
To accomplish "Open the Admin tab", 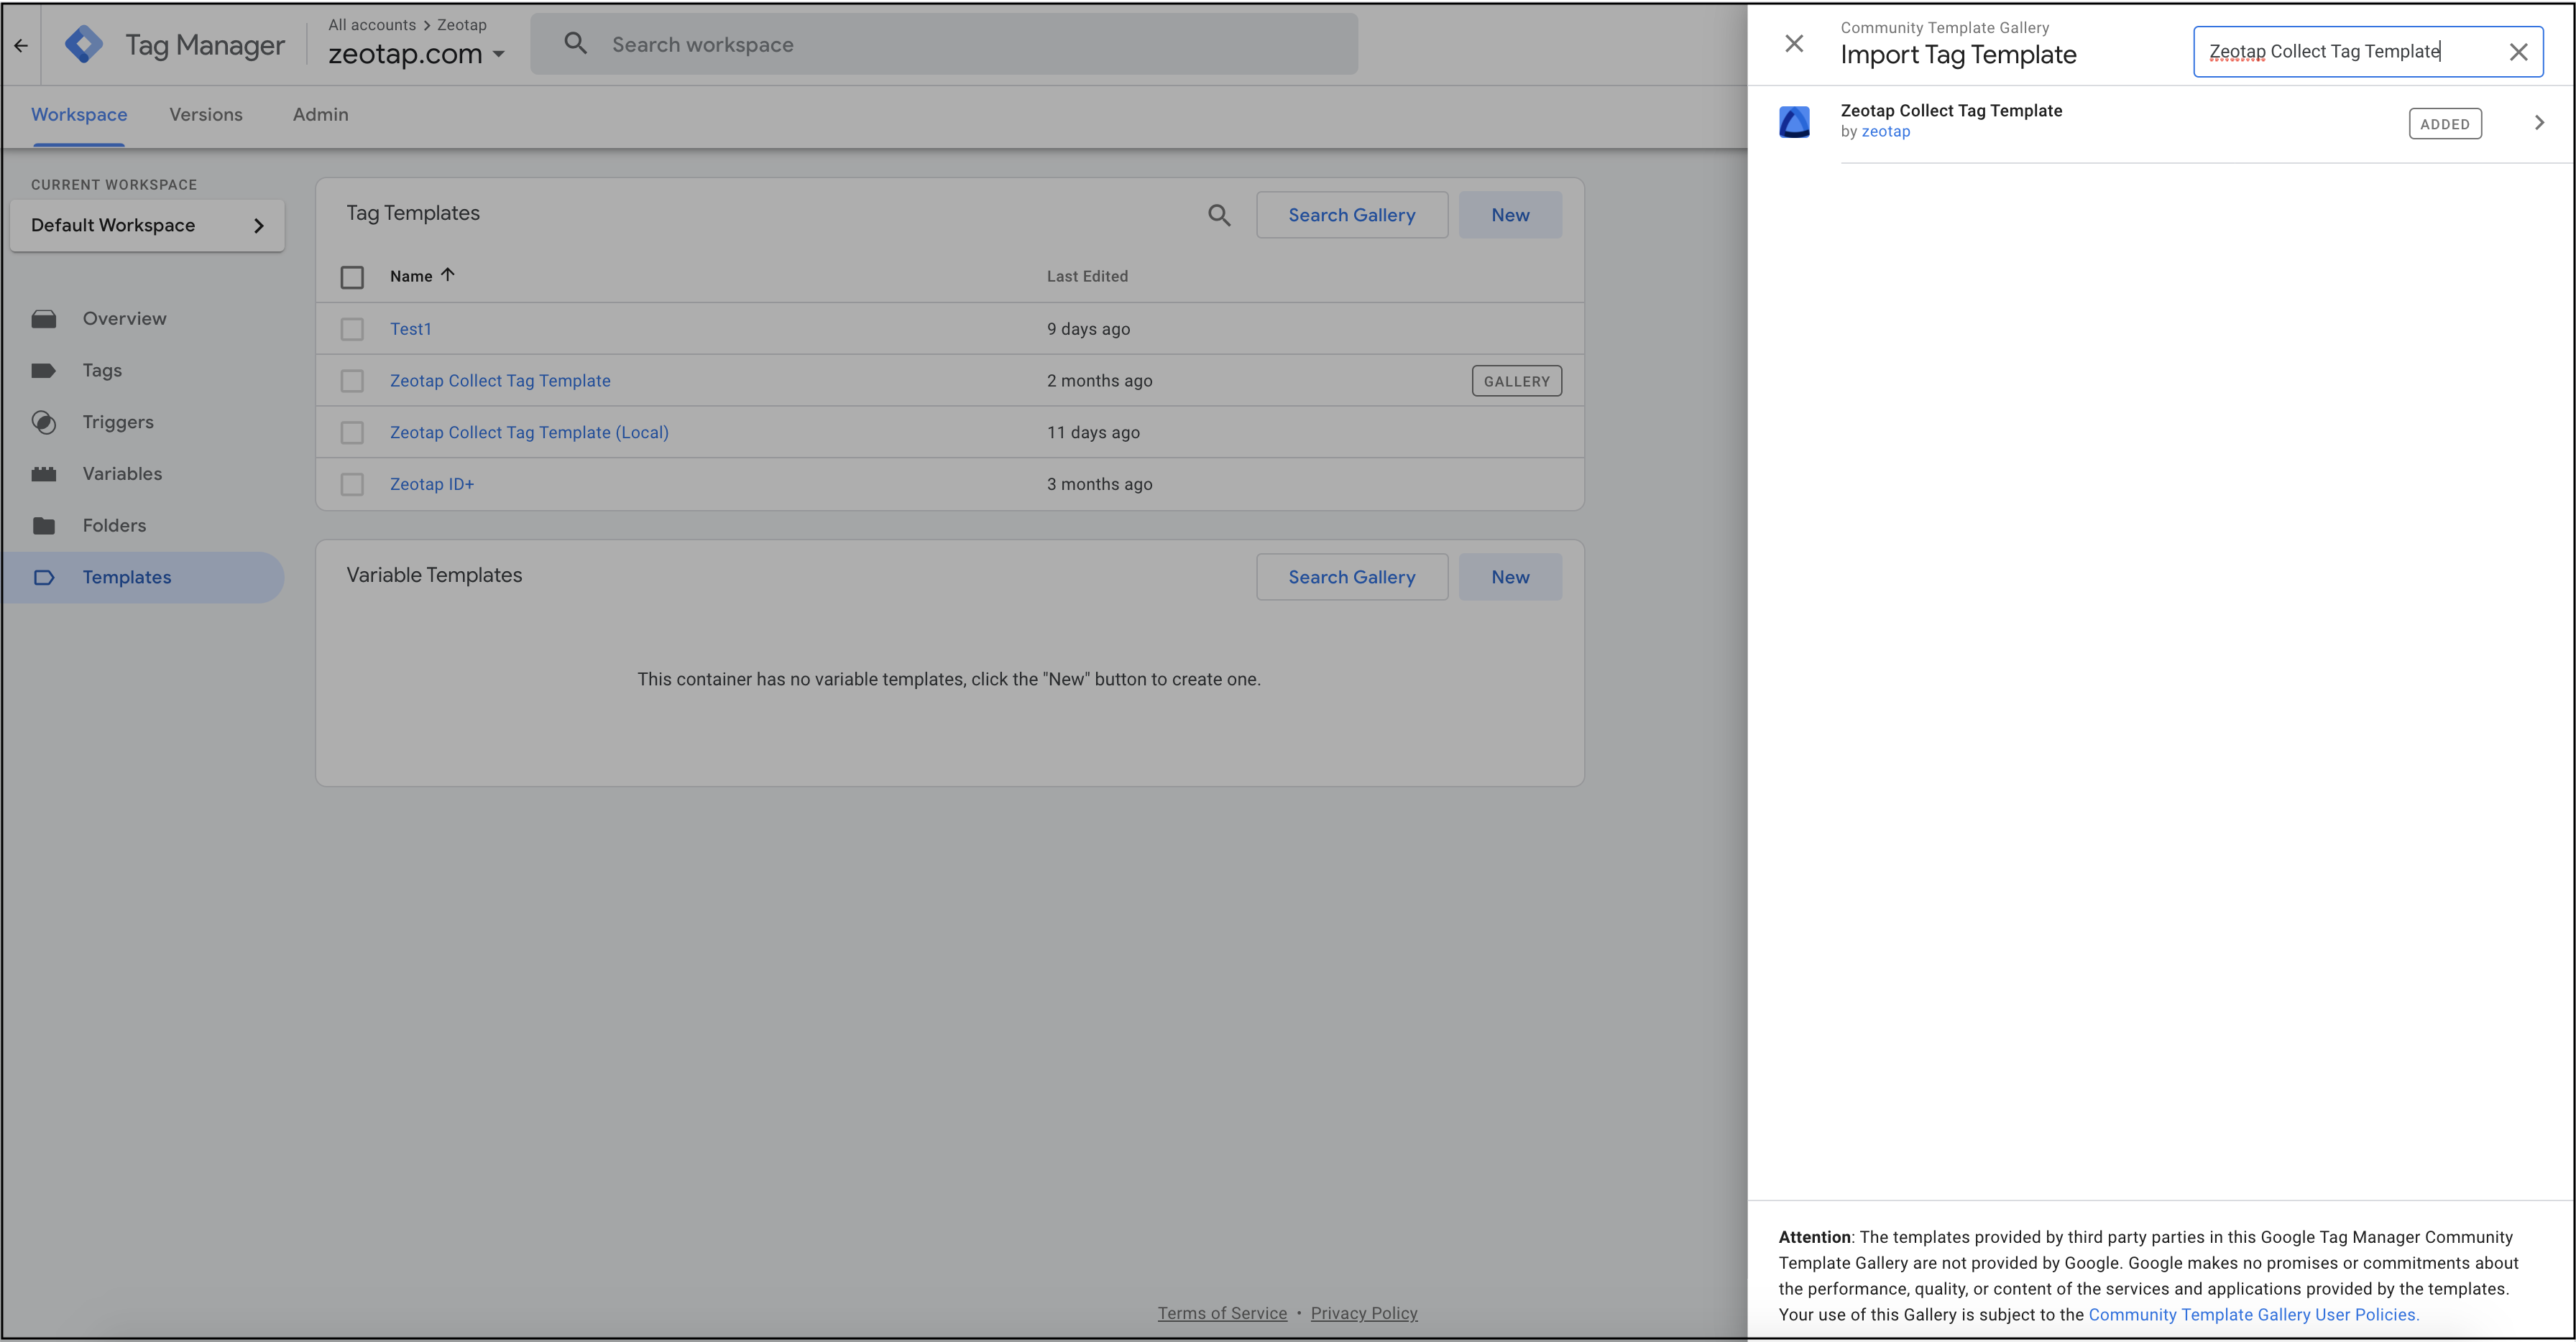I will click(320, 114).
